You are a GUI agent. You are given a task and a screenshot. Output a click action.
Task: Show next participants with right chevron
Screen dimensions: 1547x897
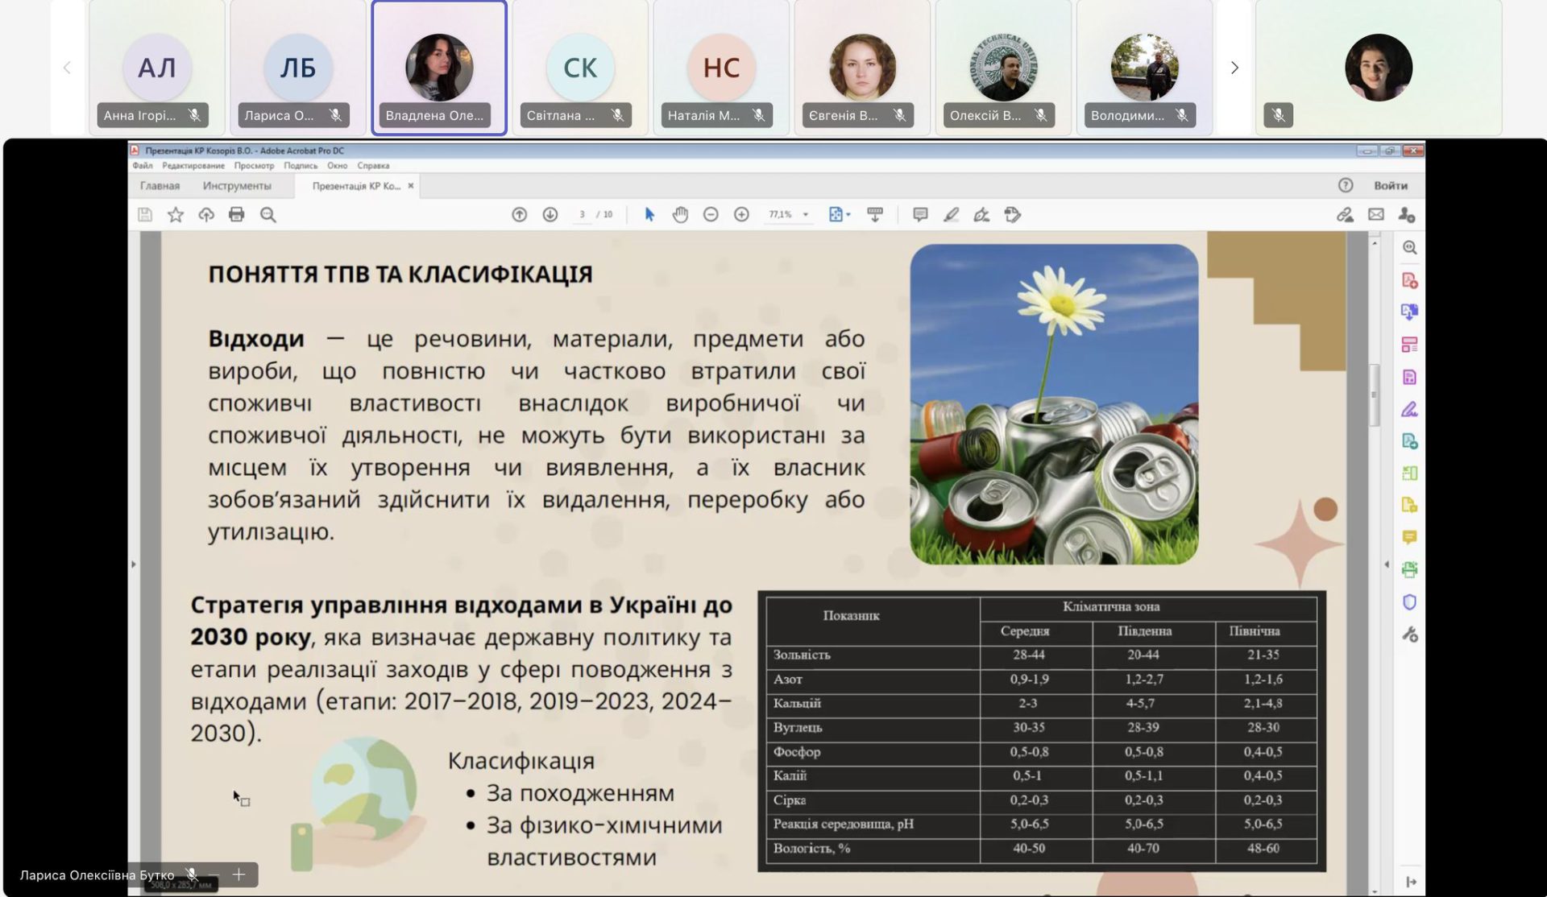point(1234,68)
